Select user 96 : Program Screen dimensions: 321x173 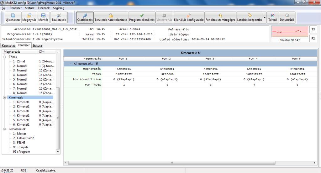(x=21, y=151)
